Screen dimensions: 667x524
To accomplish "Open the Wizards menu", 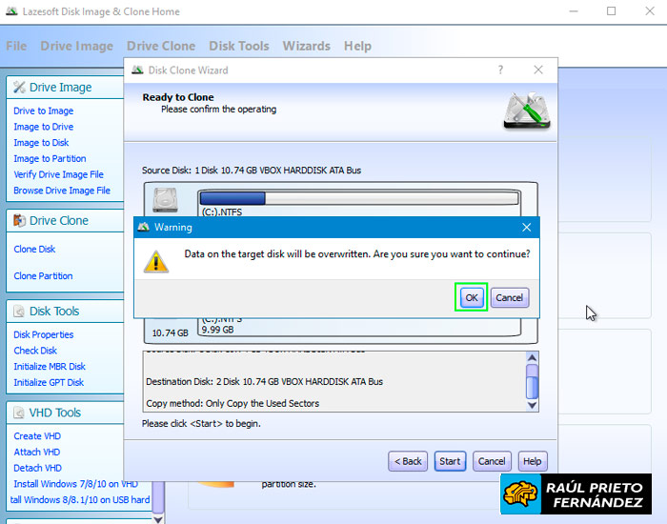I will pyautogui.click(x=306, y=46).
